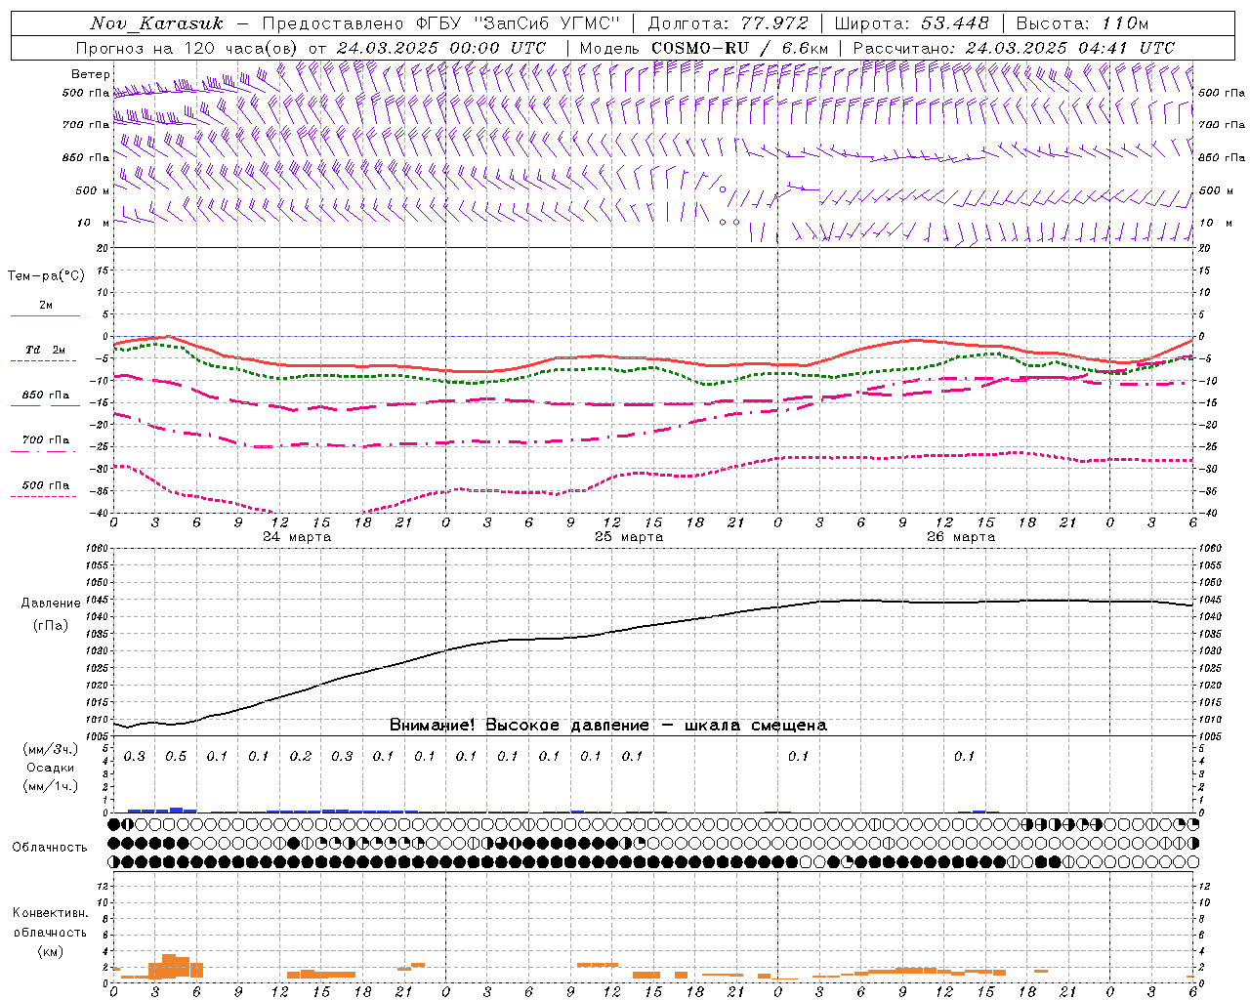Click the 500 гПа temperature legend entry
The image size is (1250, 1000).
[45, 489]
